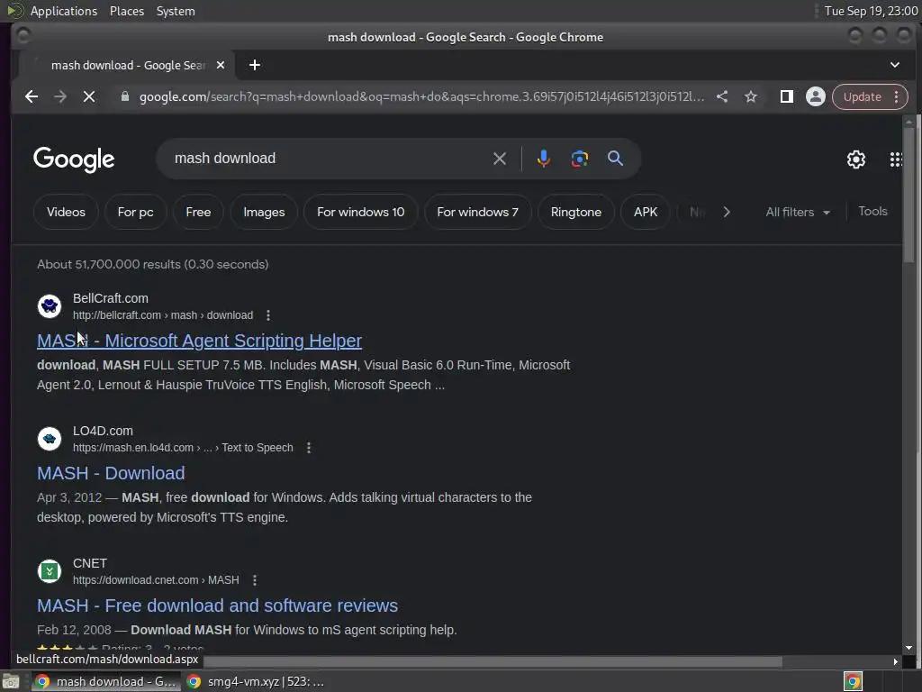The image size is (922, 692).
Task: Click the BellCraft.com site favicon
Action: [50, 306]
